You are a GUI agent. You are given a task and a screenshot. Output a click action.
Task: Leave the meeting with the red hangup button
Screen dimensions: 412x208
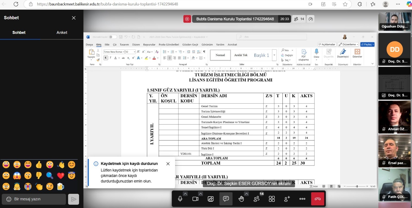tap(318, 199)
